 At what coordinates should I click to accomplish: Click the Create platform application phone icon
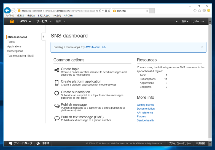pos(57,83)
